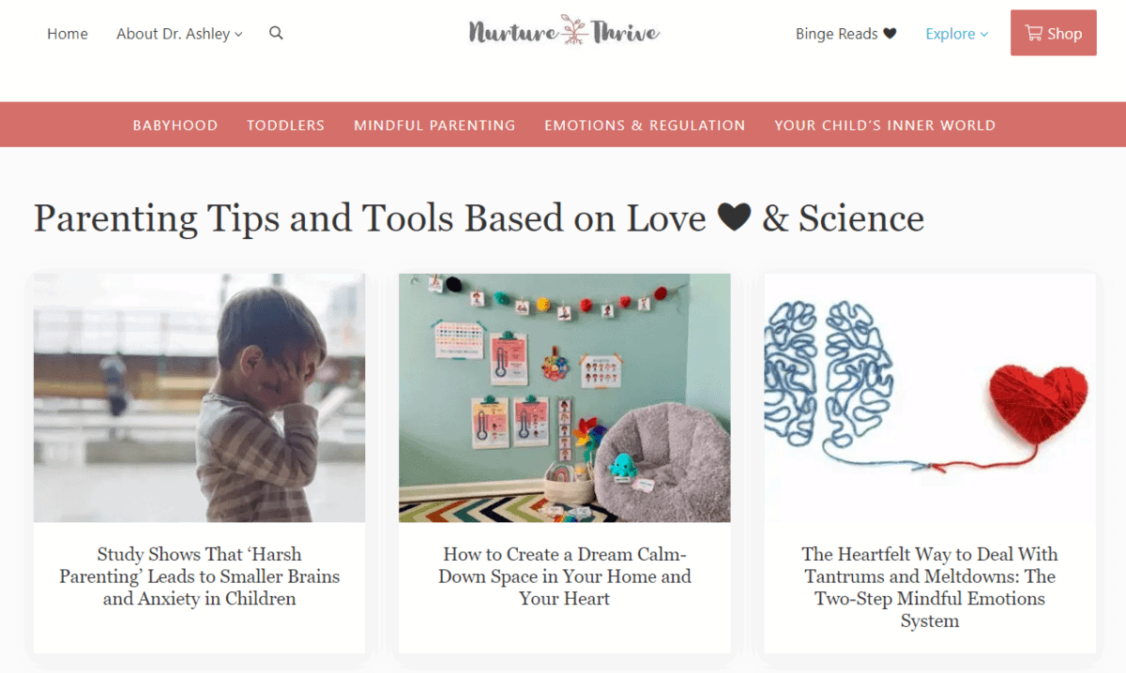Open Your Child's Inner World category

pos(884,124)
